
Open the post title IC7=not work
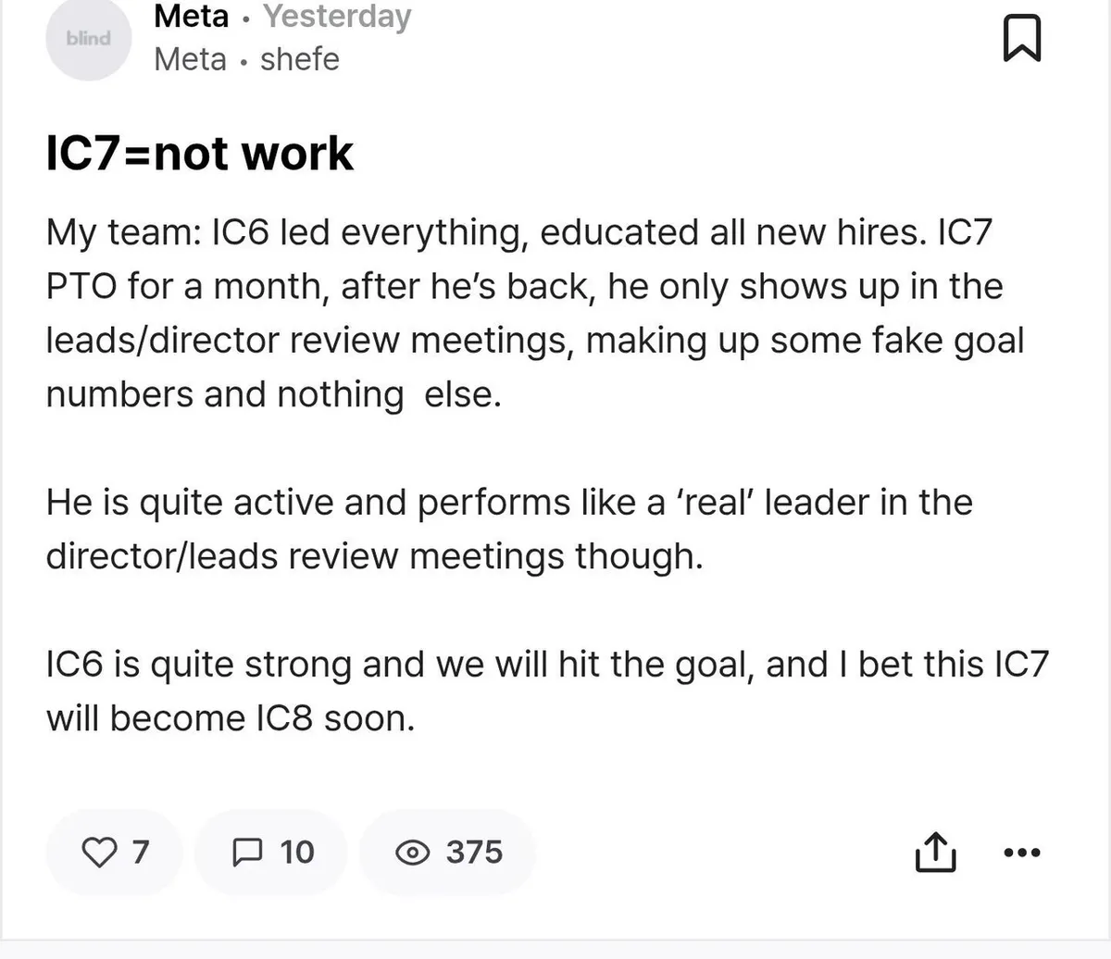pos(199,154)
